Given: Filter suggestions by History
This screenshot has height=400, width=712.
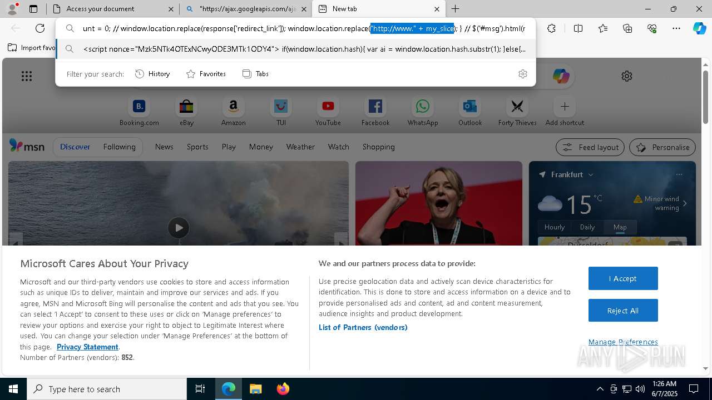Looking at the screenshot, I should (x=152, y=74).
